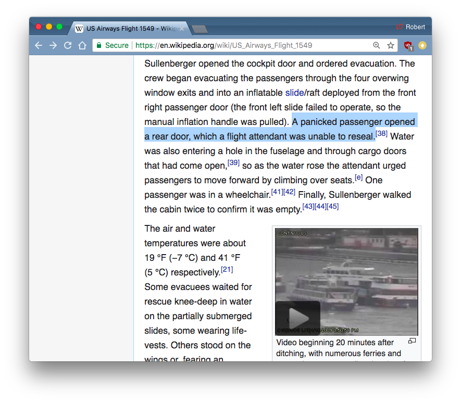Go forward with the browser forward arrow
Viewport: 461px width, 403px height.
coord(53,45)
